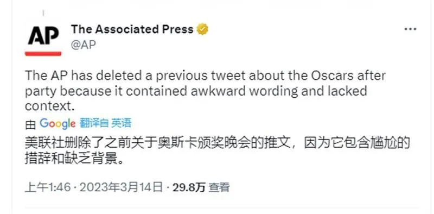Screen dimensions: 434x214
Task: Click the word context in tweet
Action: coord(50,106)
